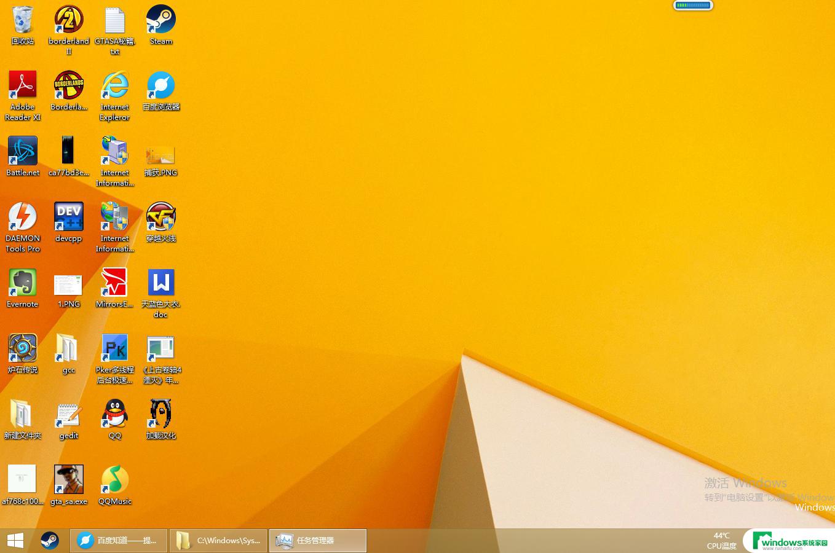This screenshot has width=835, height=553.
Task: Open the Recycle Bin (回收站) icon
Action: coord(22,26)
